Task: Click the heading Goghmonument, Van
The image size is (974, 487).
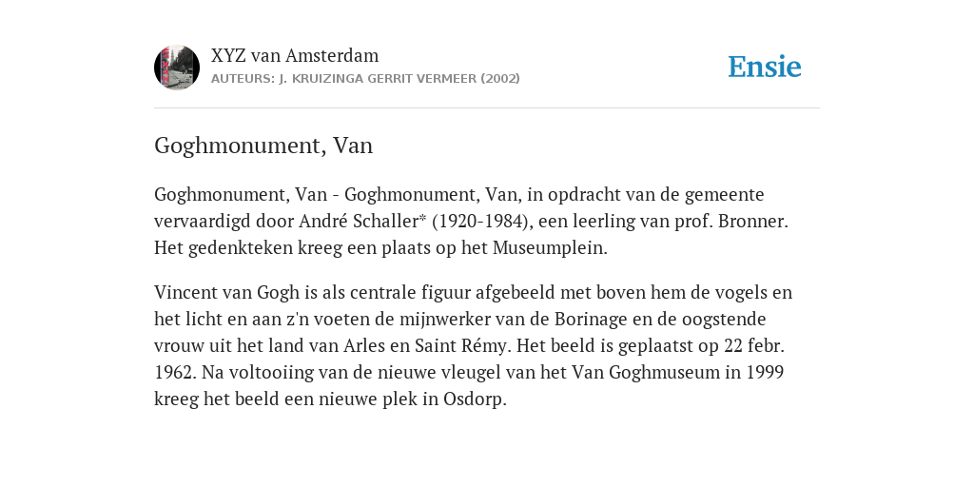Action: point(263,146)
